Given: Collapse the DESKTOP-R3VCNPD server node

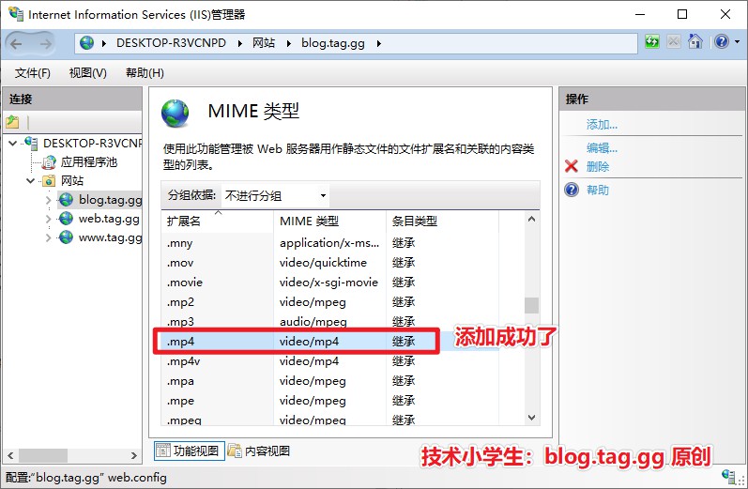Looking at the screenshot, I should (x=12, y=143).
